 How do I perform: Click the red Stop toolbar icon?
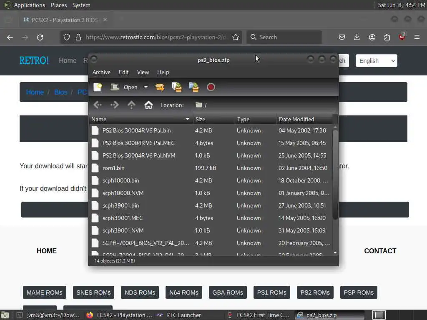click(x=211, y=87)
